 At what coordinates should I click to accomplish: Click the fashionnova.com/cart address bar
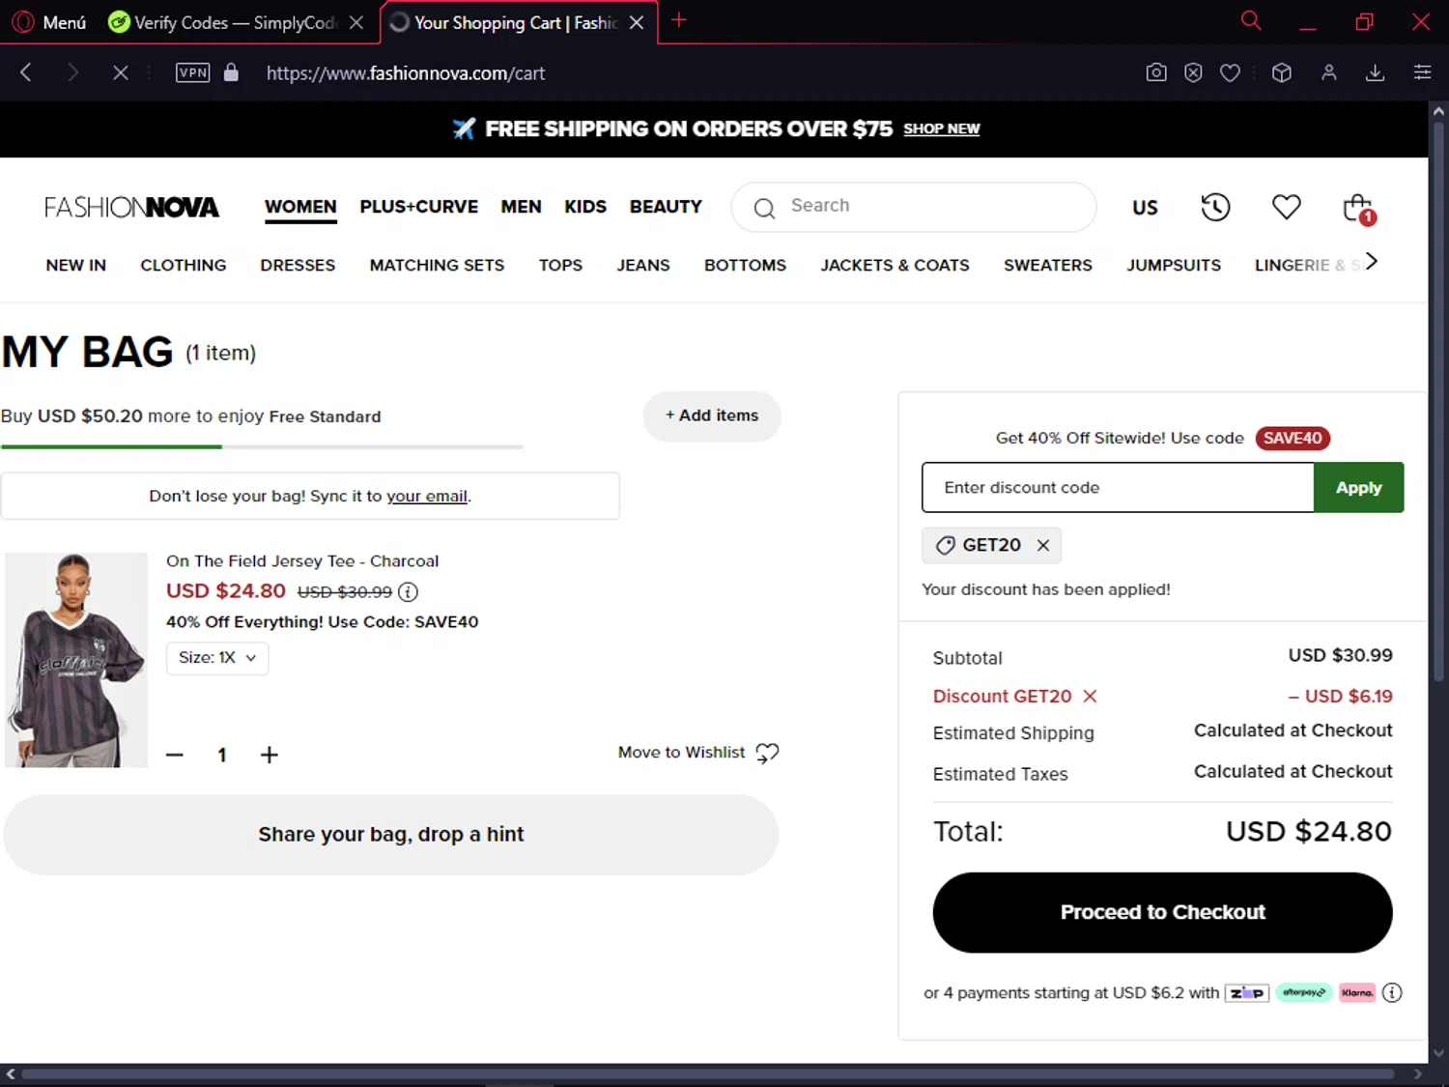click(406, 73)
